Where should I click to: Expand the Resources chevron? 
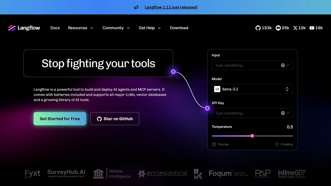92,28
